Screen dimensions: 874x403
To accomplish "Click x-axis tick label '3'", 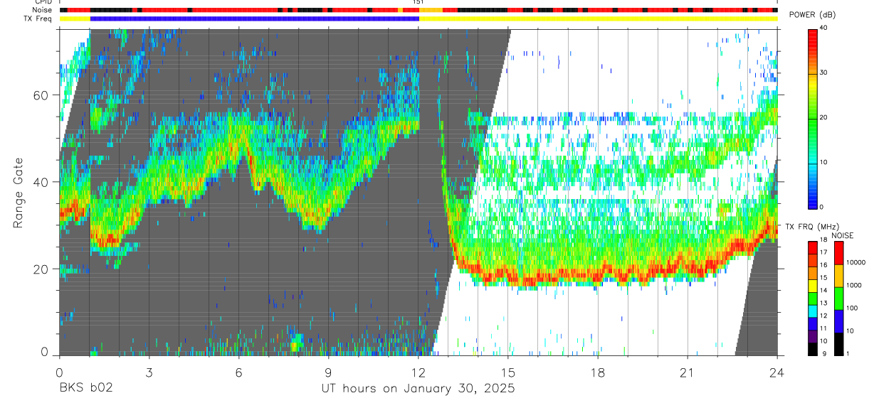I will point(149,373).
